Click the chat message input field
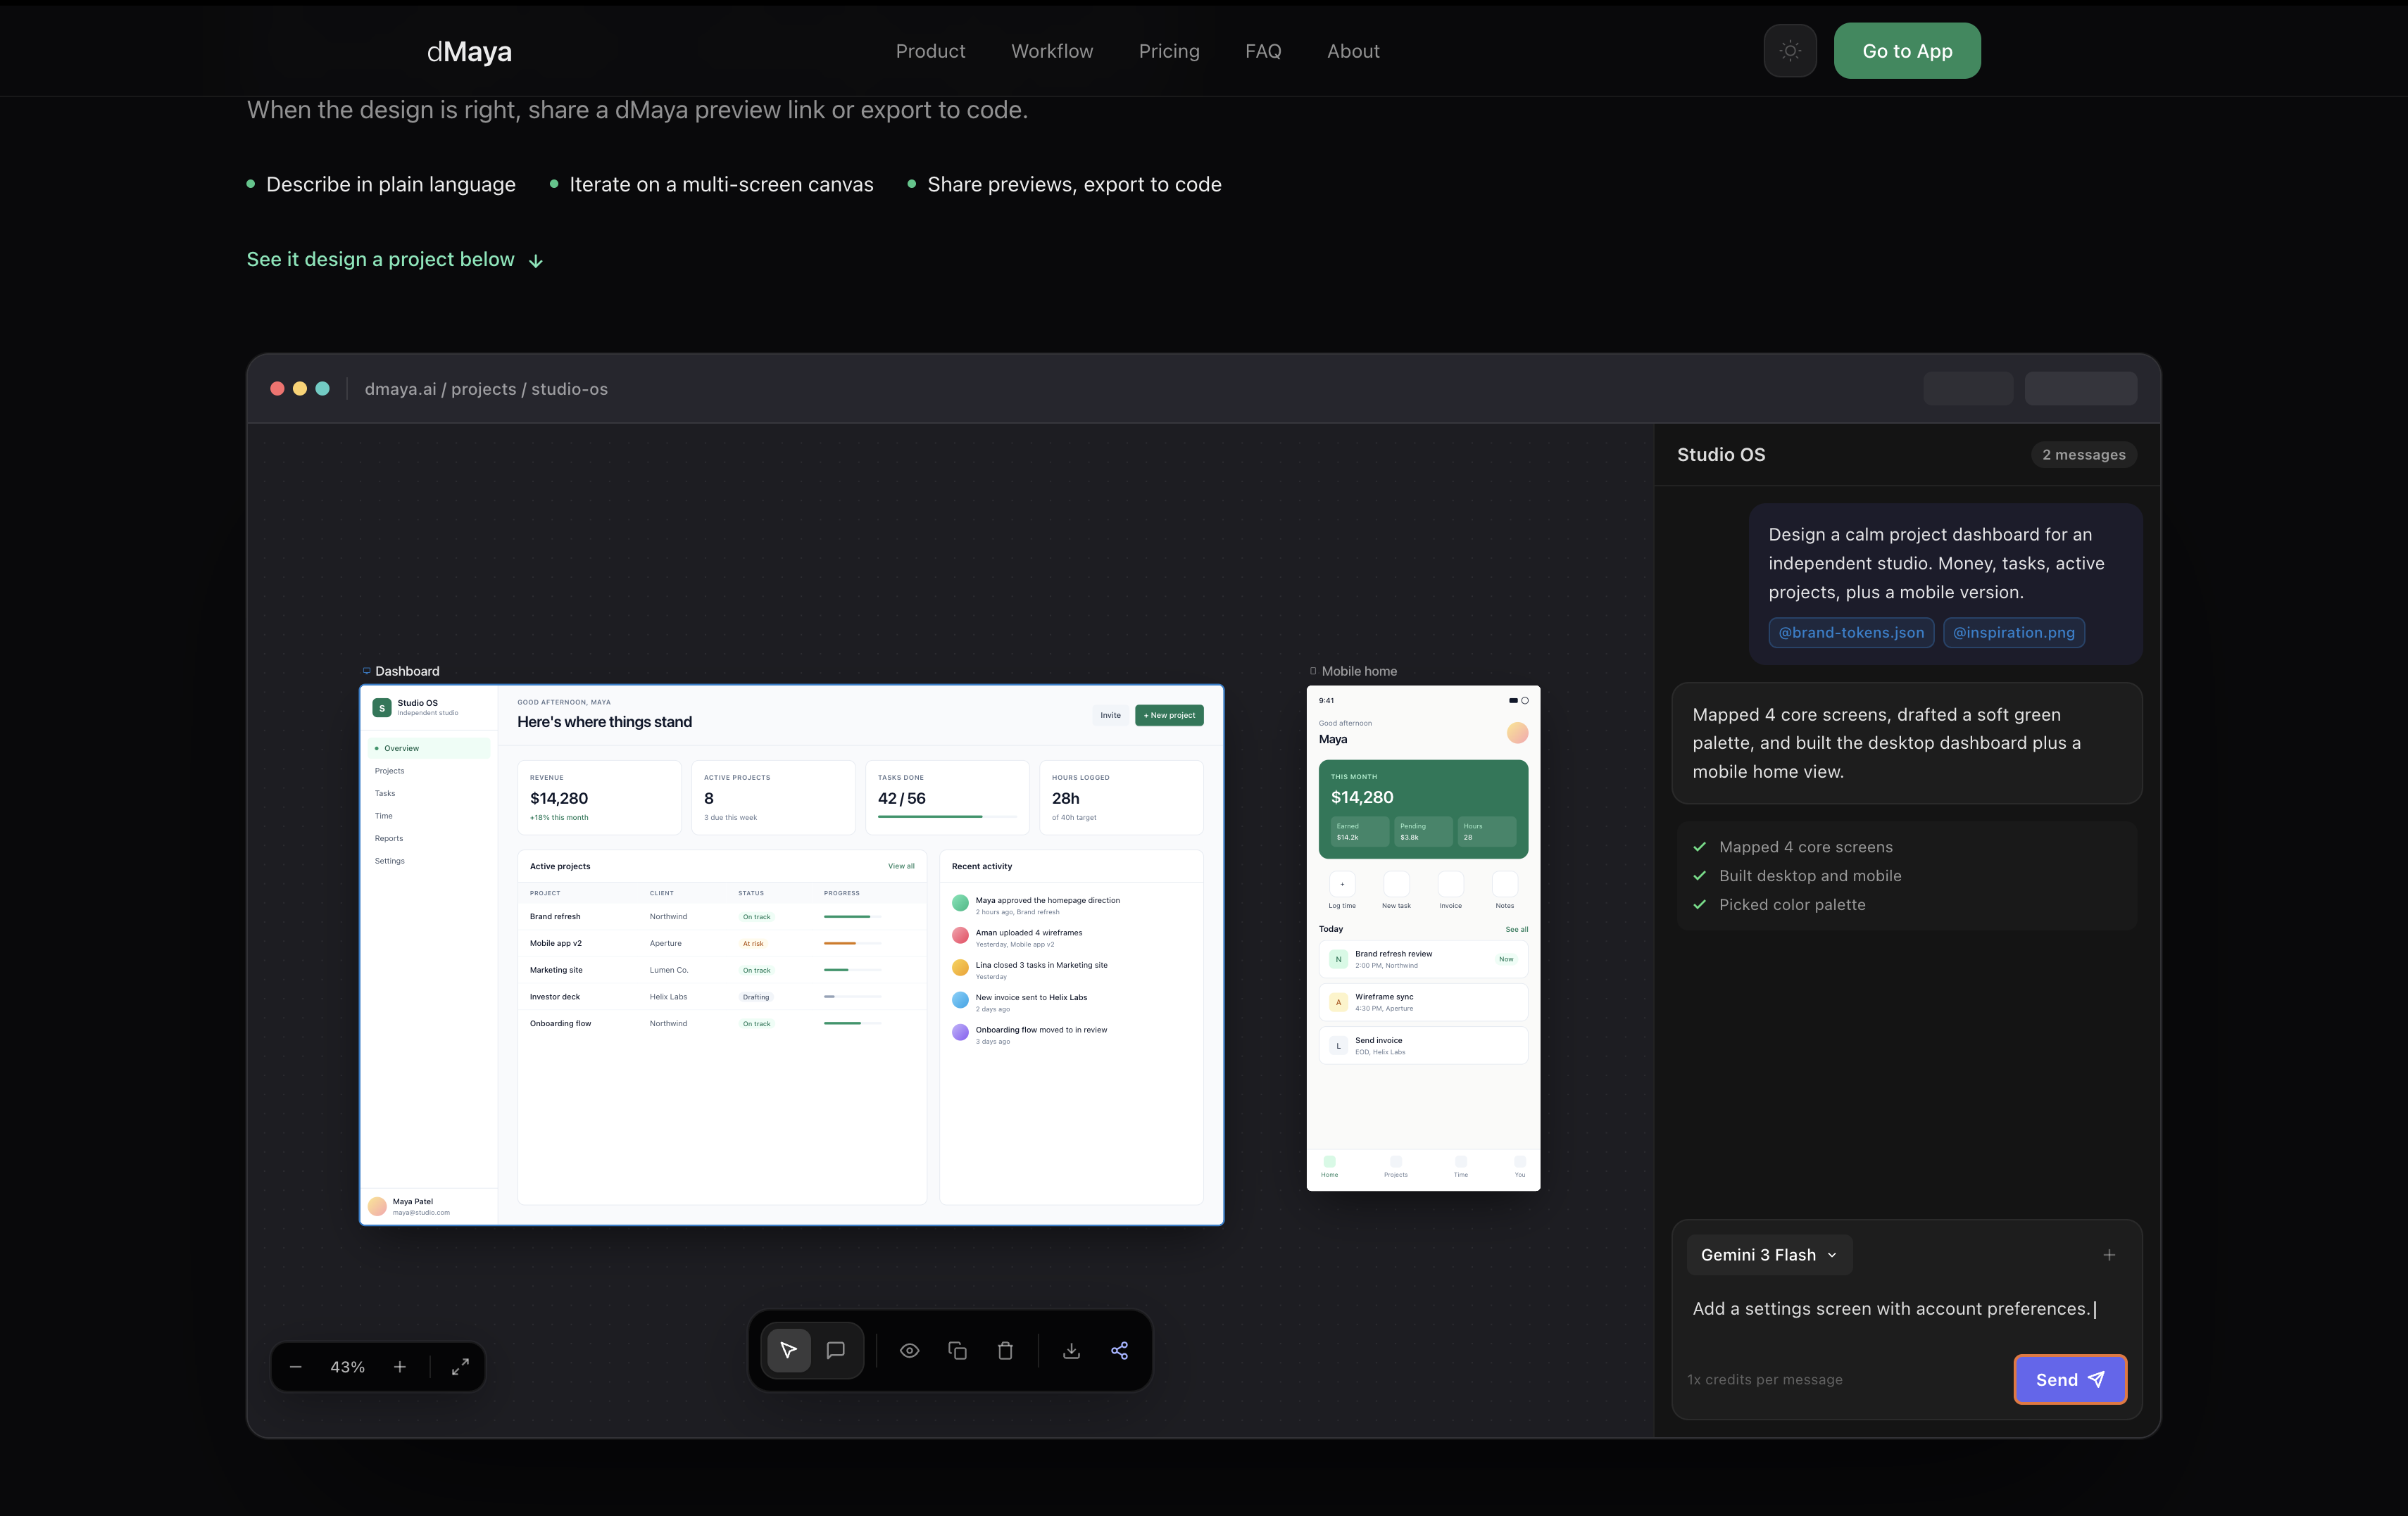2408x1516 pixels. pyautogui.click(x=1905, y=1309)
